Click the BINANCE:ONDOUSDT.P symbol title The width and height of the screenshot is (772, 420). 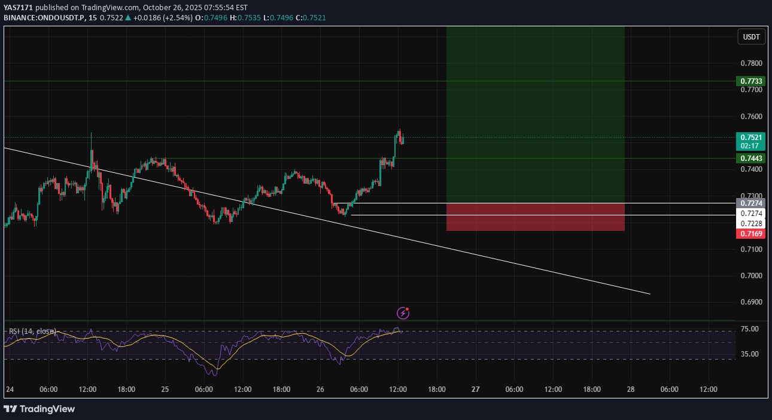click(44, 18)
